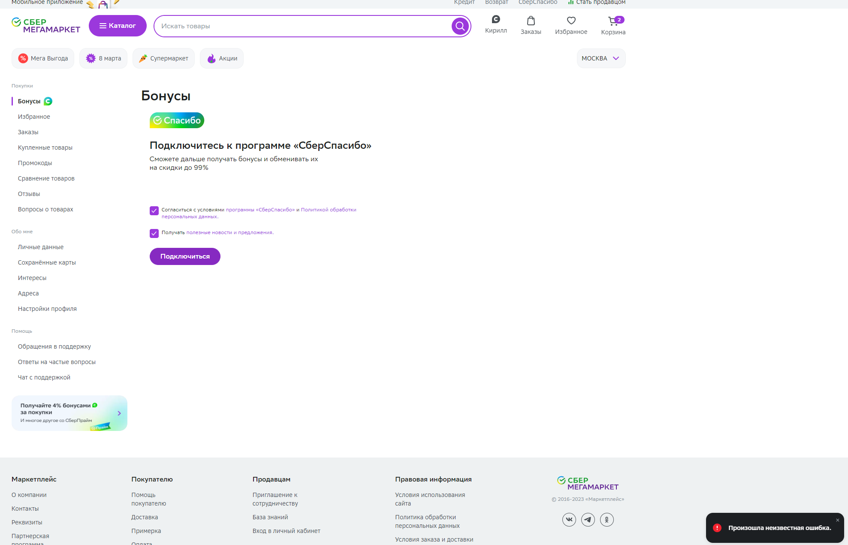The width and height of the screenshot is (848, 545).
Task: Open Сохранённые карты in sidebar
Action: 47,262
